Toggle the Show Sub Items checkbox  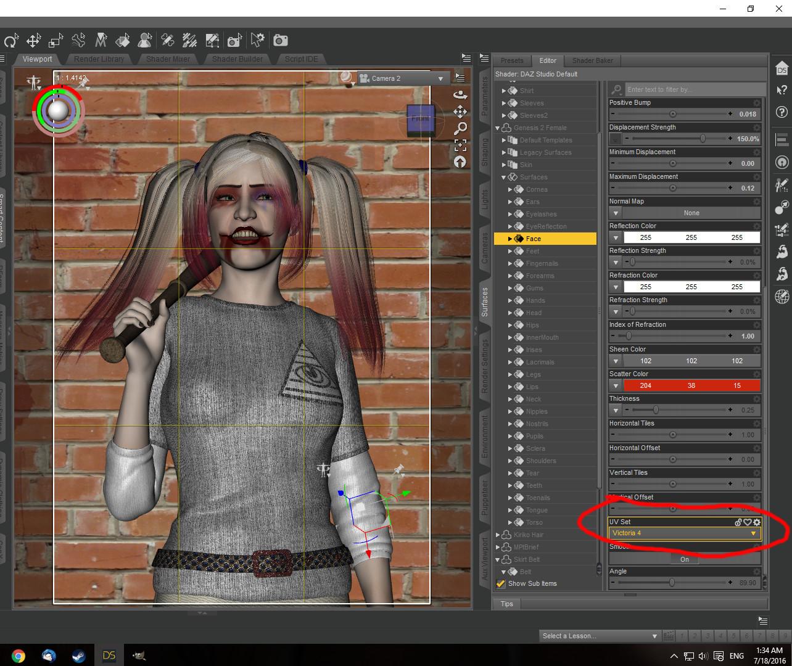click(501, 583)
